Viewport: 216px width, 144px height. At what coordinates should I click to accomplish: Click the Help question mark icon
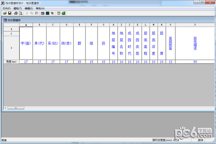[x=58, y=13]
